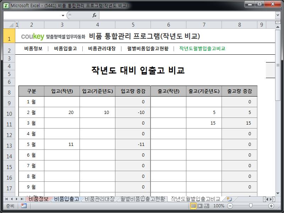The image size is (284, 213).
Task: Go to previous sheet using navigation arrow
Action: click(12, 199)
